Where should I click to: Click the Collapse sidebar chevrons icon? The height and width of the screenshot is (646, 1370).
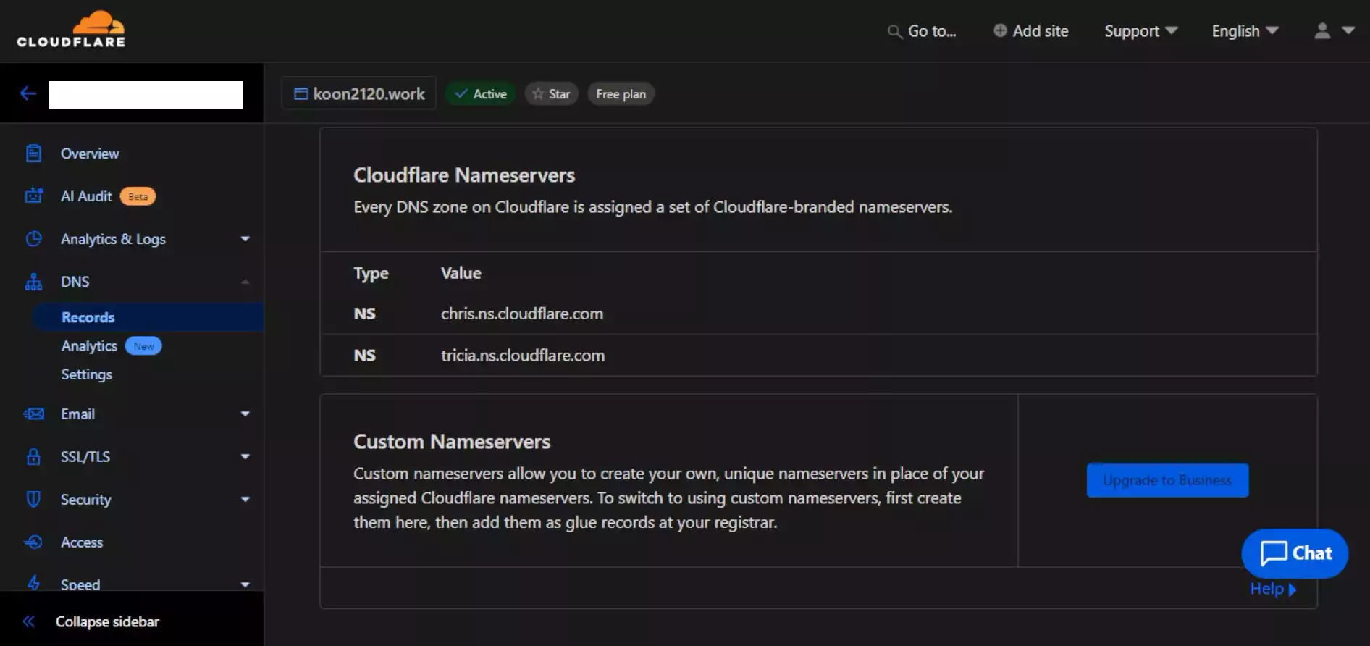(x=29, y=621)
